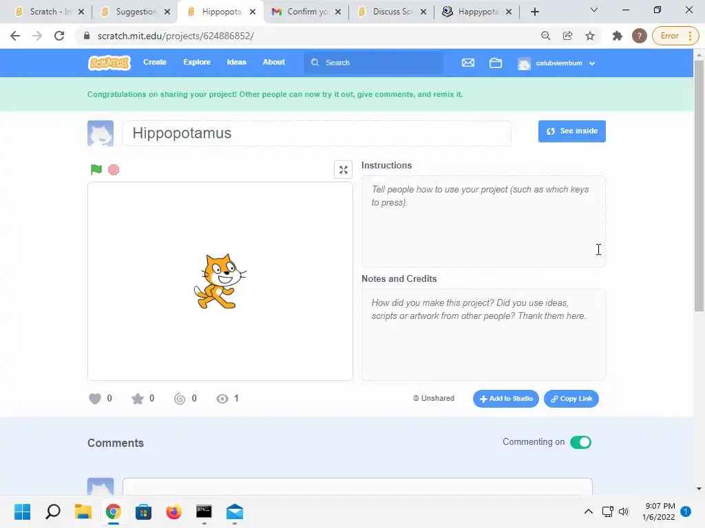Reload the page
Viewport: 705px width, 528px height.
[59, 36]
